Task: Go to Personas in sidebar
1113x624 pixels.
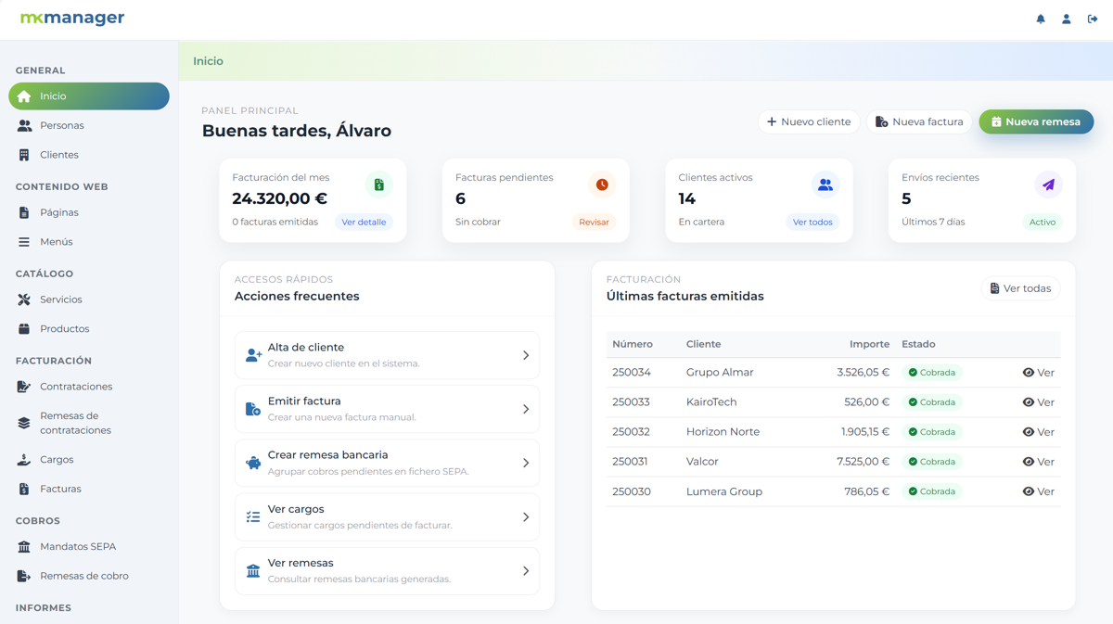Action: pyautogui.click(x=61, y=125)
